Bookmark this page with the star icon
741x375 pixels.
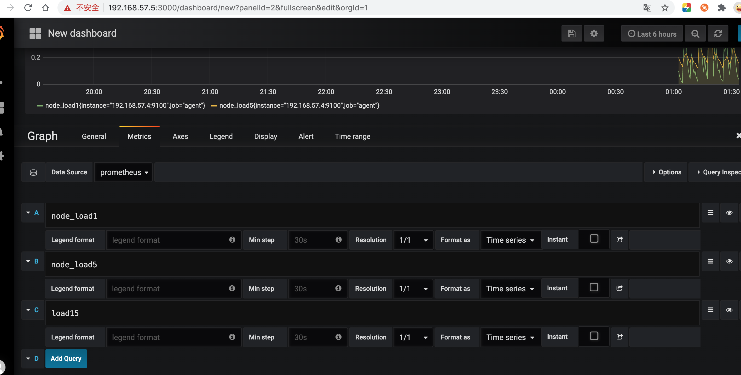click(x=664, y=8)
